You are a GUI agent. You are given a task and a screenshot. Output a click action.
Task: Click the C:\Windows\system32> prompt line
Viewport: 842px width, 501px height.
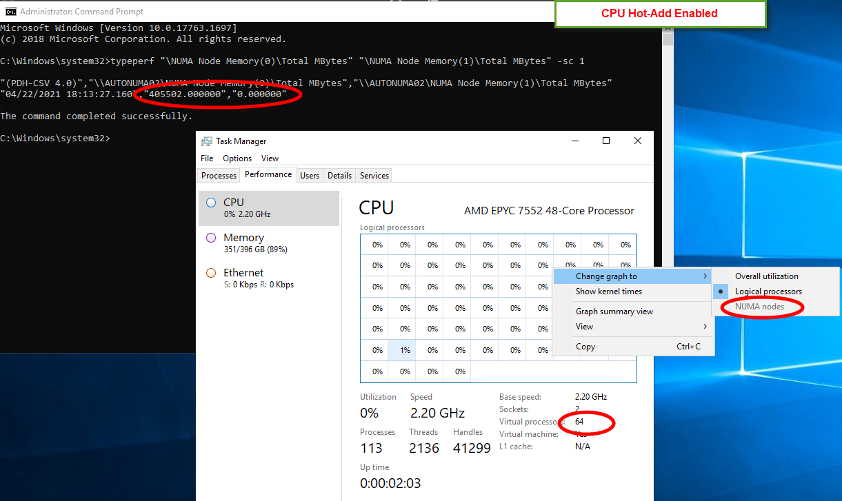pyautogui.click(x=55, y=139)
